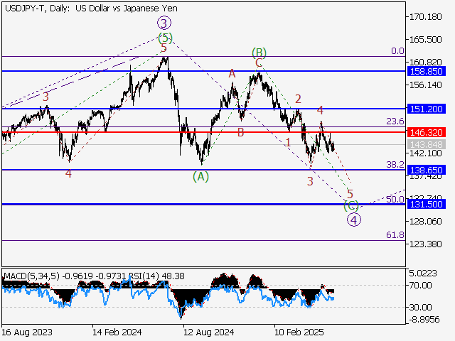455x341 pixels.
Task: Click the gray 143.848 current price tag
Action: (x=426, y=144)
